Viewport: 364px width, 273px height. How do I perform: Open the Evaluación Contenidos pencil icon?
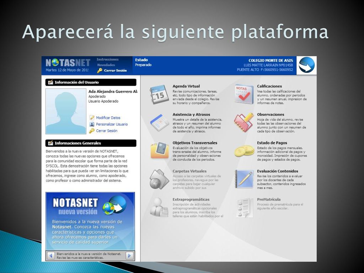click(x=244, y=179)
